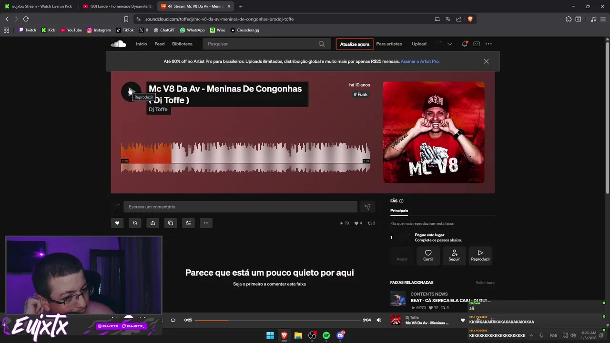Open the Feed menu item

(x=160, y=44)
